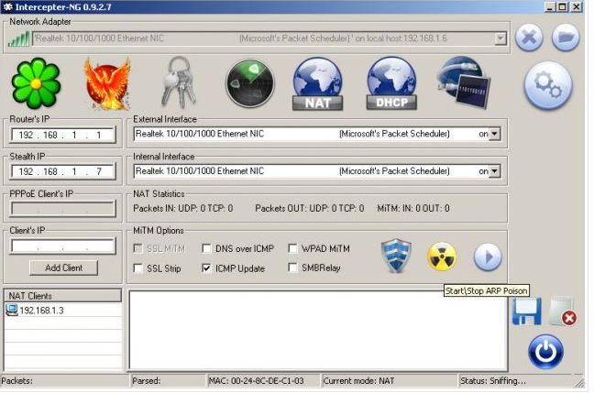Click the floppy disk save icon

(526, 312)
